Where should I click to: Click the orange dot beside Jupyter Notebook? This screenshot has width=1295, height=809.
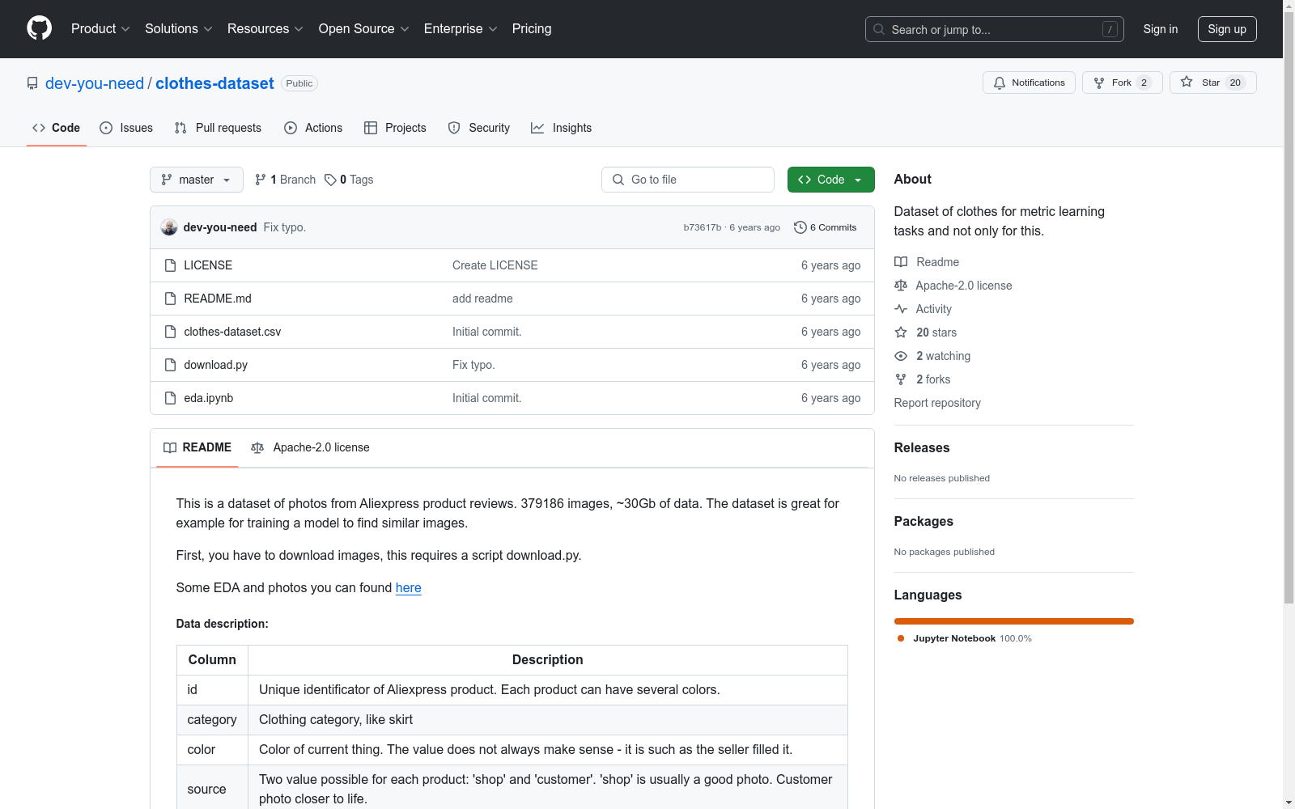901,638
